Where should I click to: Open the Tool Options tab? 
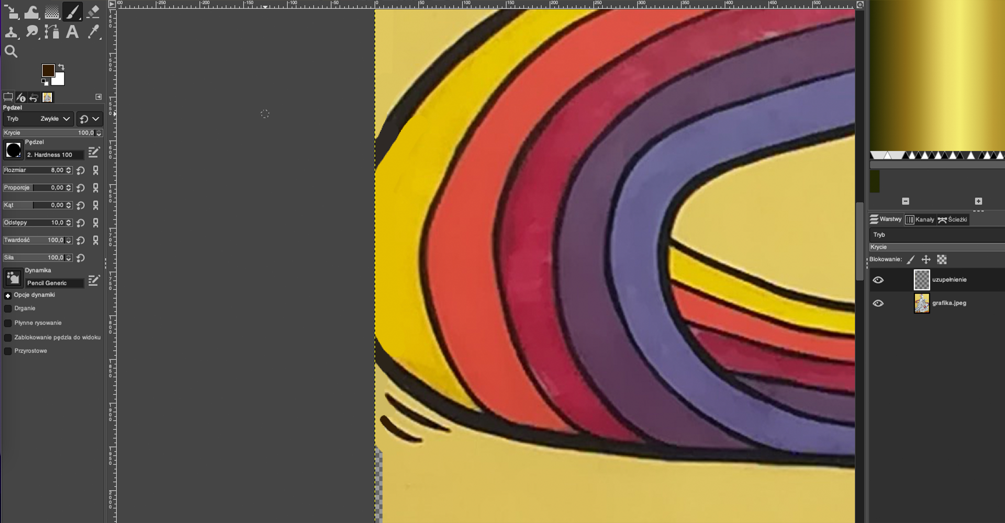(x=8, y=97)
